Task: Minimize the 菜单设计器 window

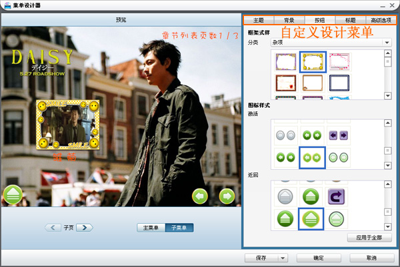Action: (383, 5)
